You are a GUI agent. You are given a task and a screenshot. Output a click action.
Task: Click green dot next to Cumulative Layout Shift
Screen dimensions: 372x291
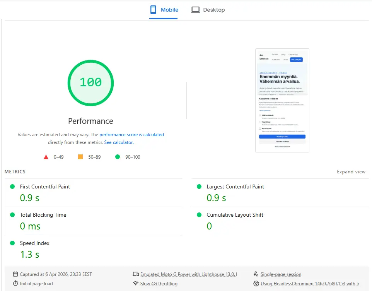click(199, 215)
